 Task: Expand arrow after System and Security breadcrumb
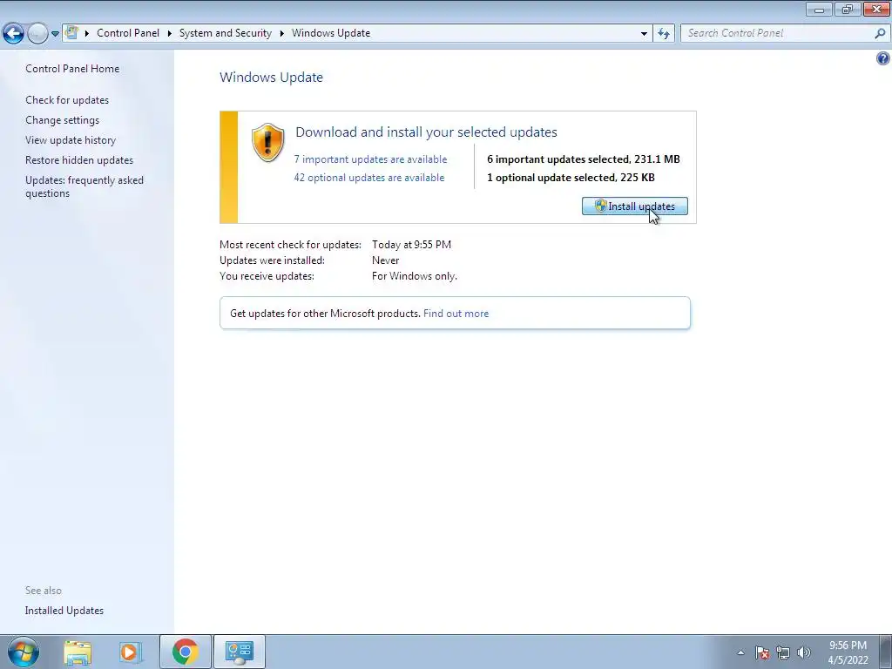(x=281, y=33)
